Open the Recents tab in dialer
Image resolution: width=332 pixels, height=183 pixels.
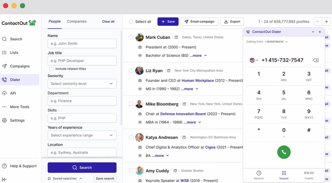coord(259,175)
